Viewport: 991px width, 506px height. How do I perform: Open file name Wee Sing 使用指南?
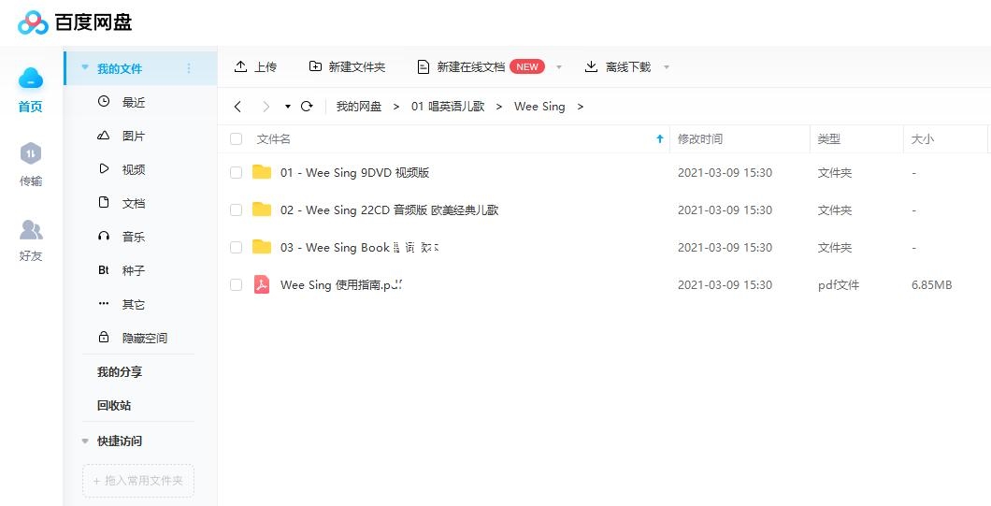coord(341,284)
